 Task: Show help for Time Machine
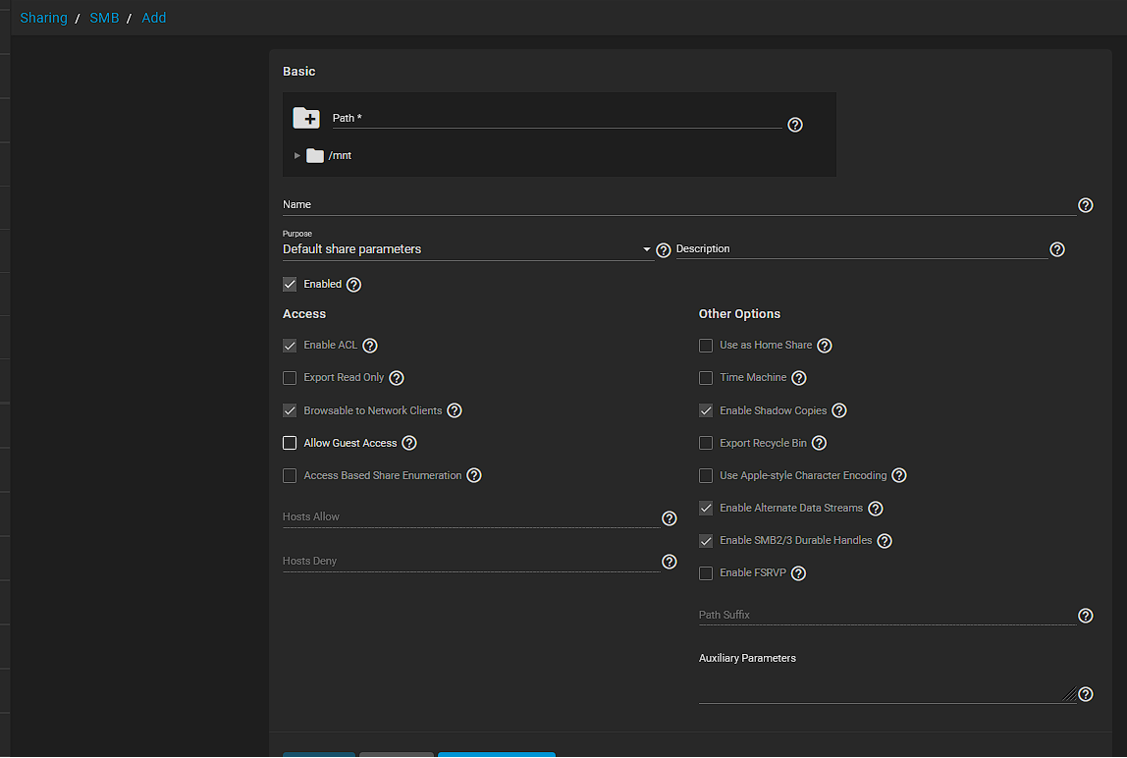798,378
